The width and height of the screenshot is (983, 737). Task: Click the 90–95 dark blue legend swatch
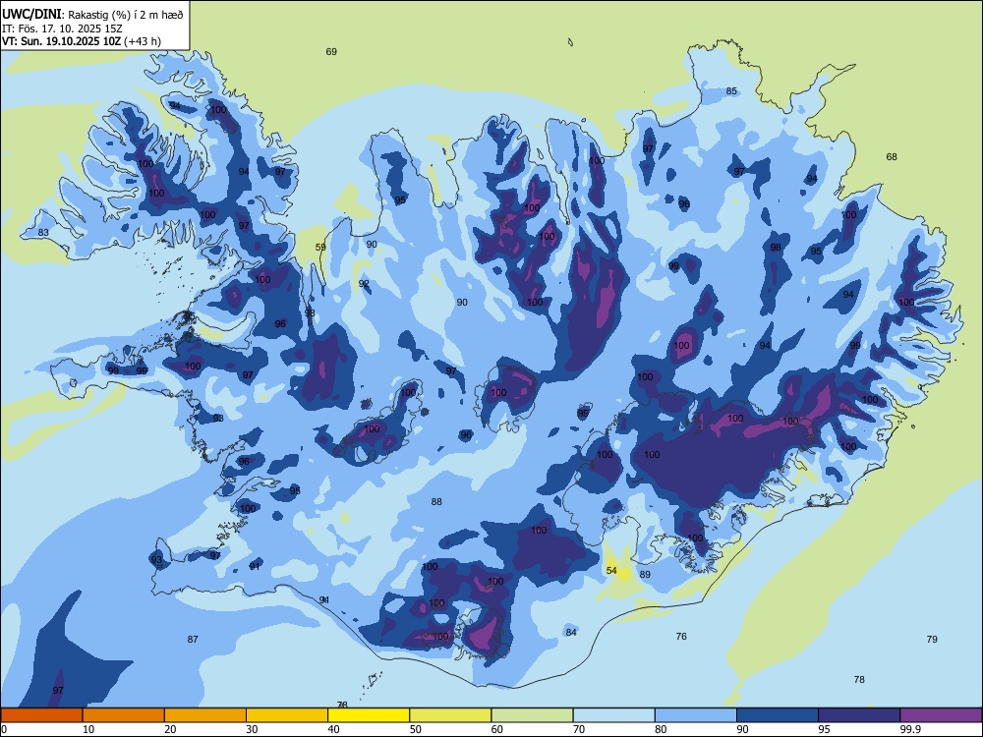[778, 715]
